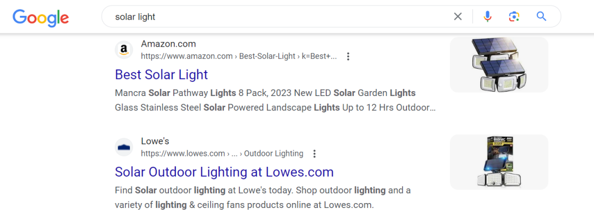
Task: Open the Amazon solar panel lights thumbnail
Action: 499,65
